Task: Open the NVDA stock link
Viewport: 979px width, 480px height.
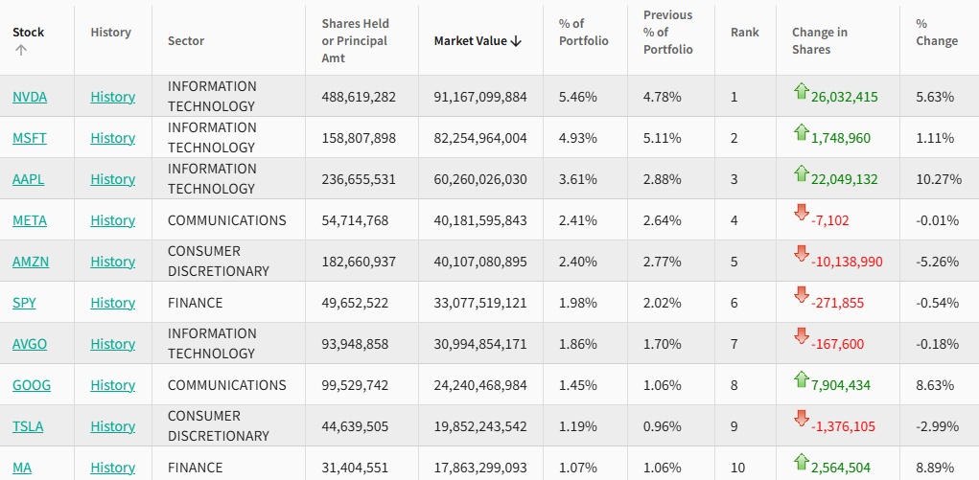Action: 30,97
